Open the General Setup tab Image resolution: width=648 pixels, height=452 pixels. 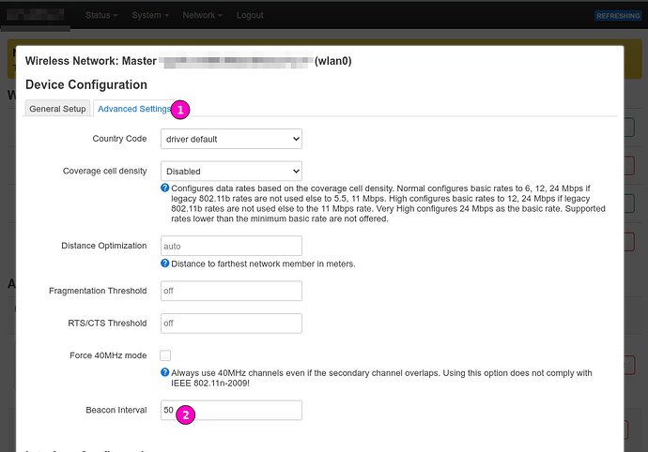(57, 109)
